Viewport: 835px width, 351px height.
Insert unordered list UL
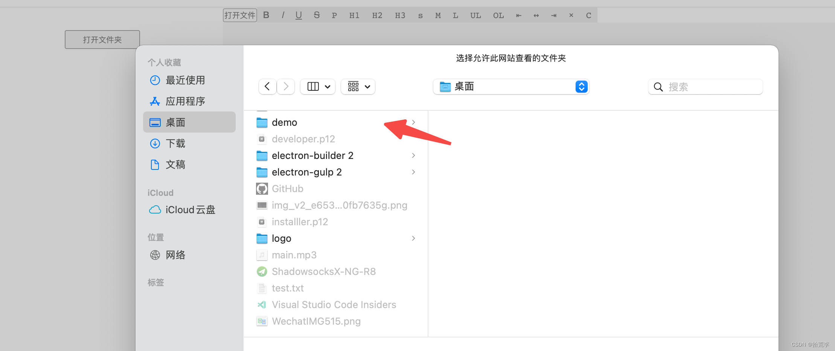(x=475, y=15)
